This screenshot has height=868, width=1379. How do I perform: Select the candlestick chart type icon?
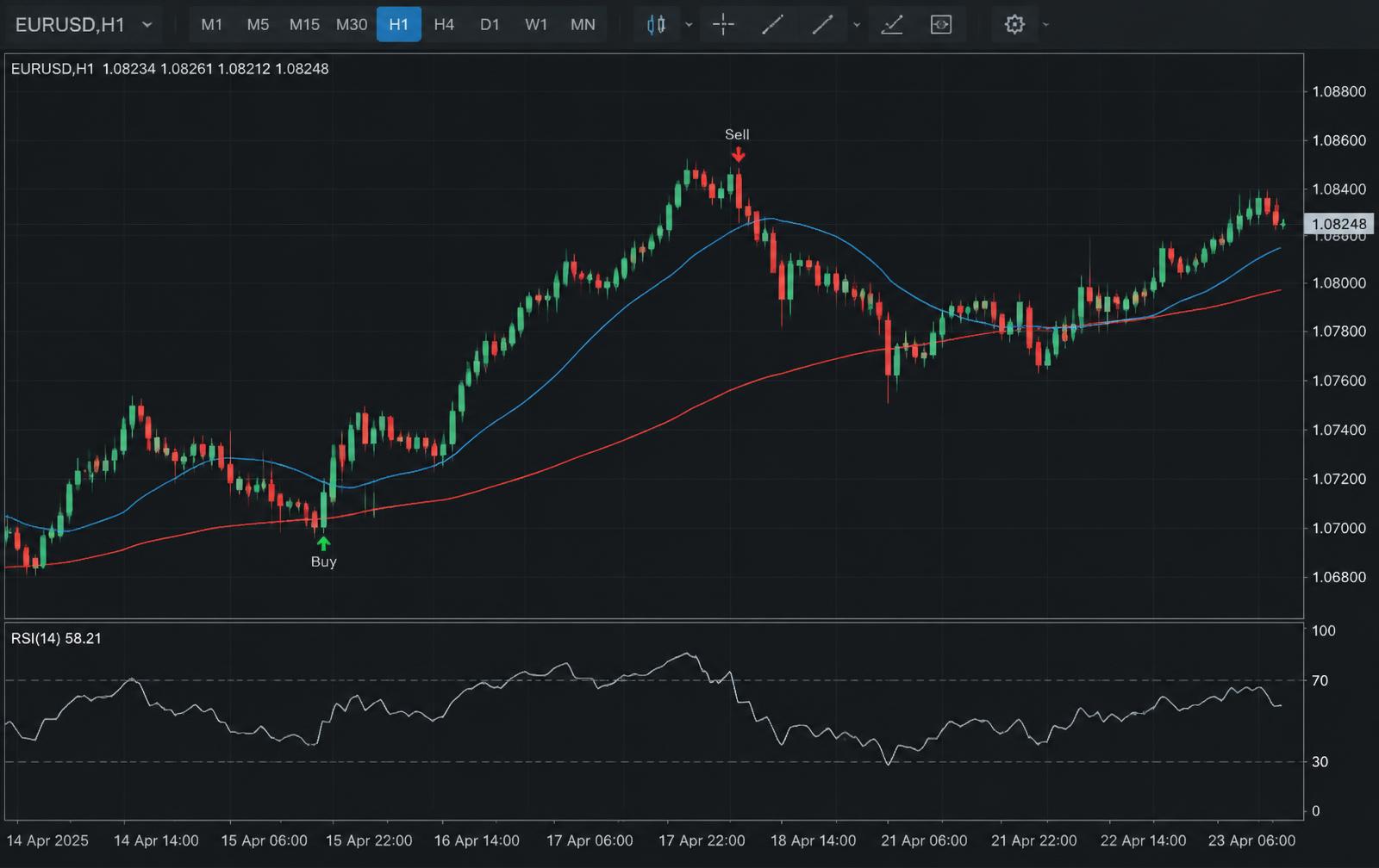[x=656, y=25]
